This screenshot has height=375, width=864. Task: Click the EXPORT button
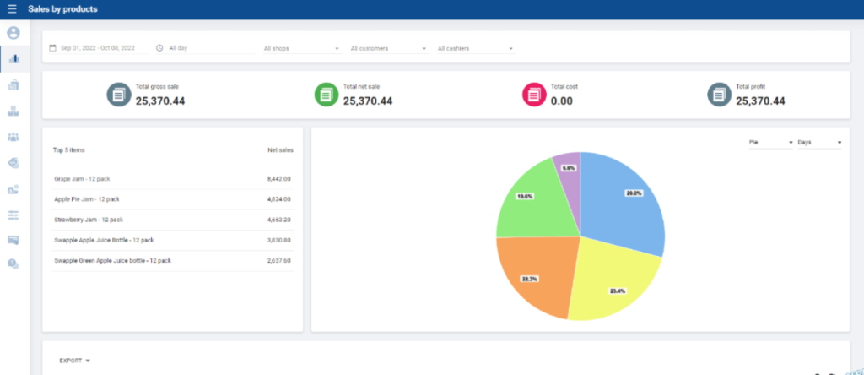pyautogui.click(x=74, y=361)
